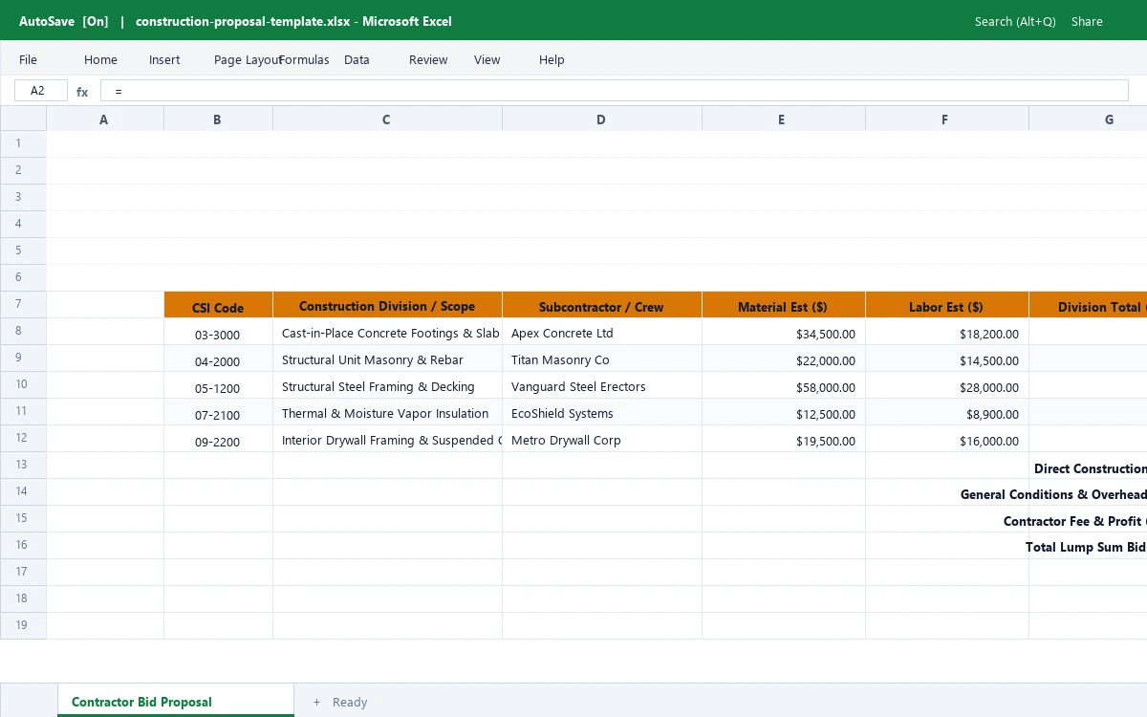
Task: Open the Data tab
Action: [357, 59]
